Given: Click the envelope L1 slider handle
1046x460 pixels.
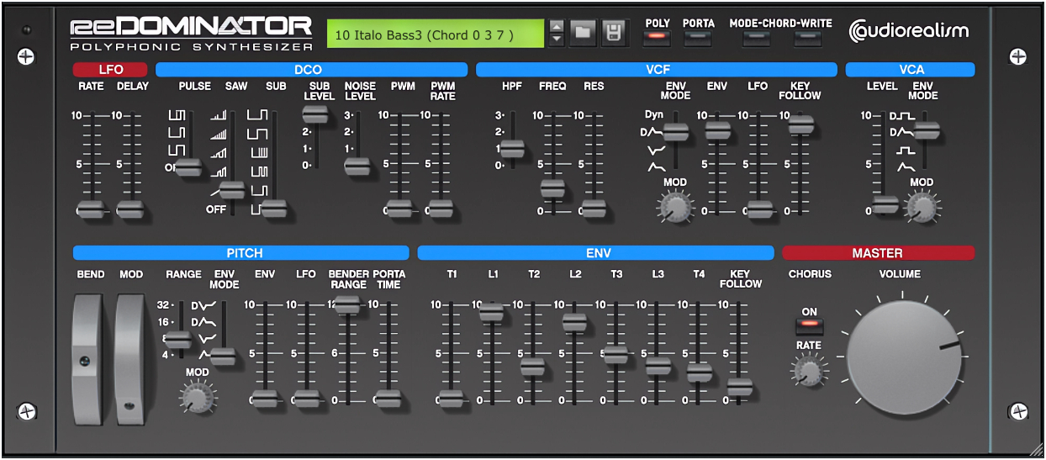Looking at the screenshot, I should click(492, 313).
